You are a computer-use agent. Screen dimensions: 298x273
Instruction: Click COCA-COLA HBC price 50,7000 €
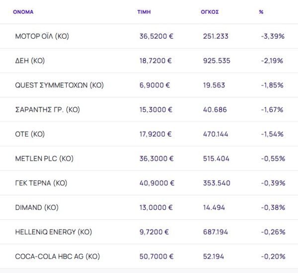(x=156, y=256)
